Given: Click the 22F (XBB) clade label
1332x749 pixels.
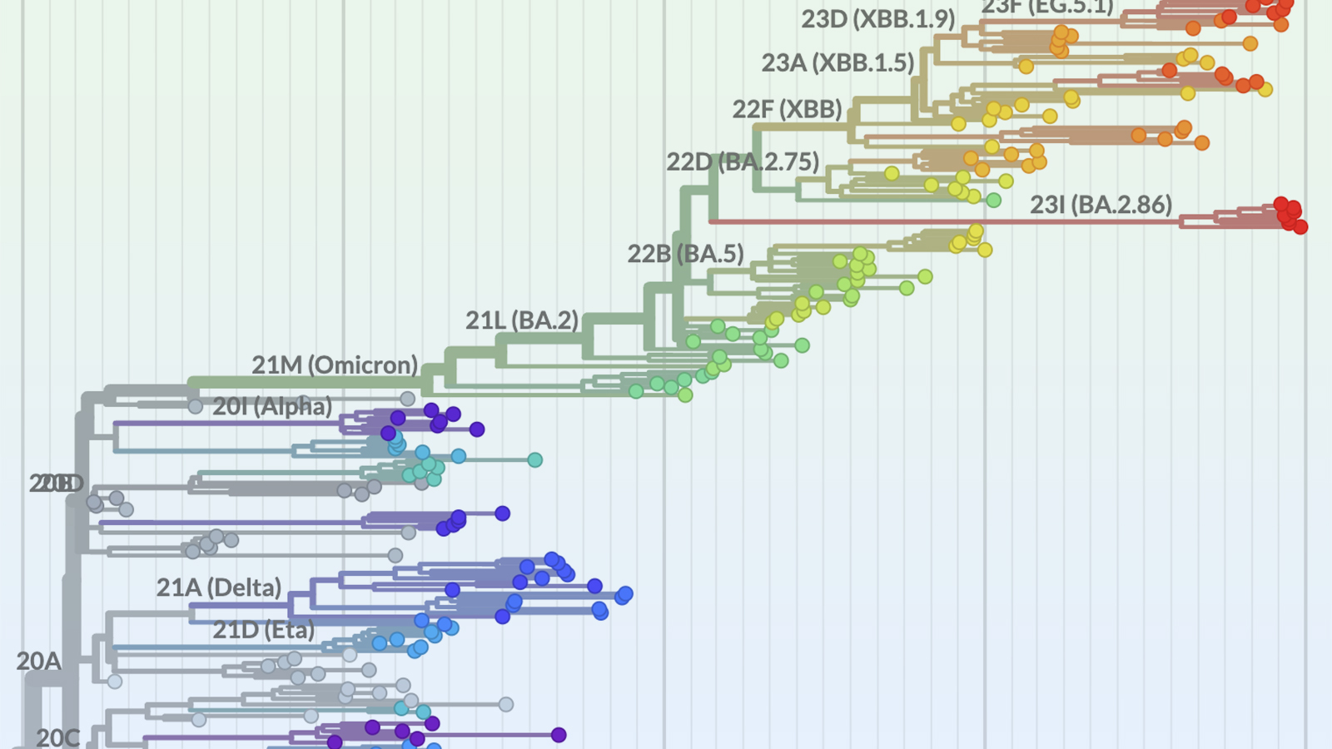Looking at the screenshot, I should click(x=787, y=109).
